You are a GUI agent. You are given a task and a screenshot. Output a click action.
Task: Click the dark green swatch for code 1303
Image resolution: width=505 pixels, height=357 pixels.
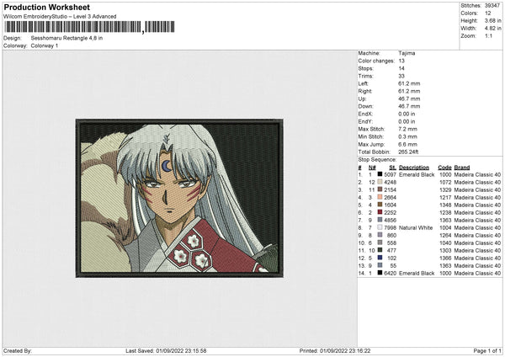tap(380, 250)
